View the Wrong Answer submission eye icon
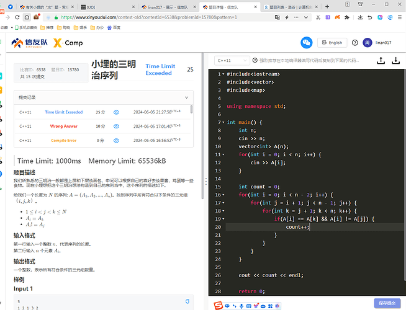 pos(116,126)
